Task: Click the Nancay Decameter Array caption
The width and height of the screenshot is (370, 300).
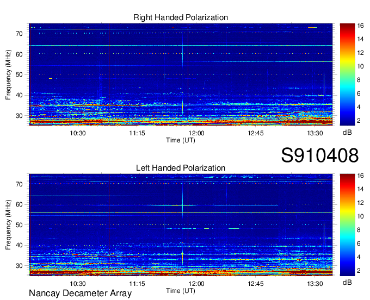Action: tap(80, 293)
